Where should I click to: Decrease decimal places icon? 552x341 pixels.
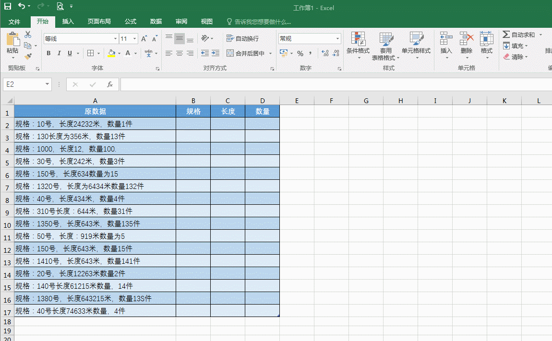pyautogui.click(x=336, y=53)
